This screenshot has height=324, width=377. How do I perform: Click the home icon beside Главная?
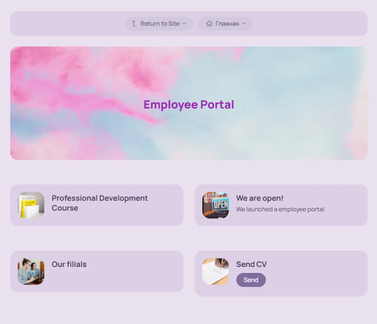click(x=209, y=23)
